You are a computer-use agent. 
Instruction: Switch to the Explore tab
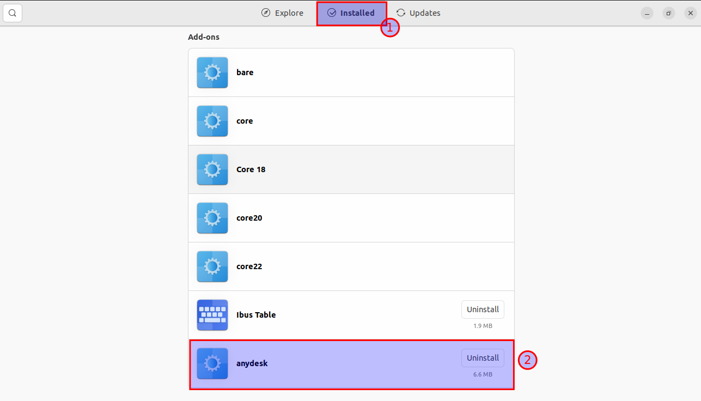pos(282,13)
